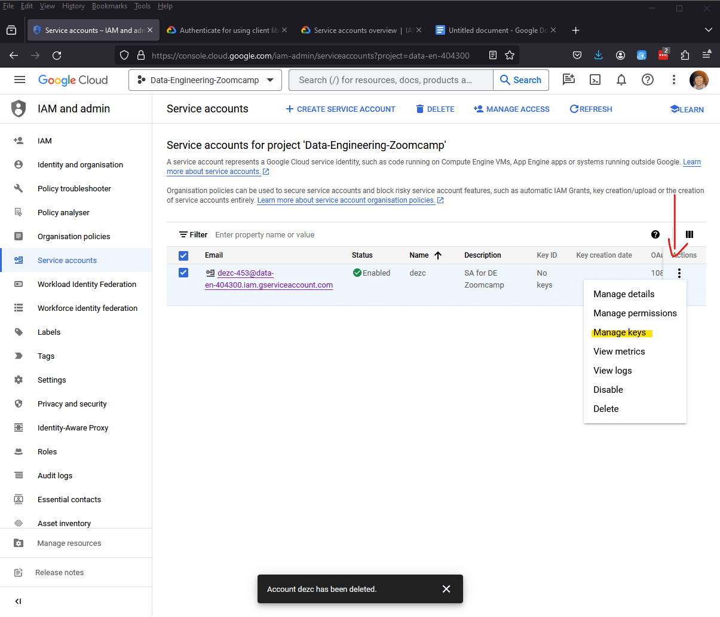Open Firefox account icon in toolbar
The image size is (720, 617).
pos(620,55)
